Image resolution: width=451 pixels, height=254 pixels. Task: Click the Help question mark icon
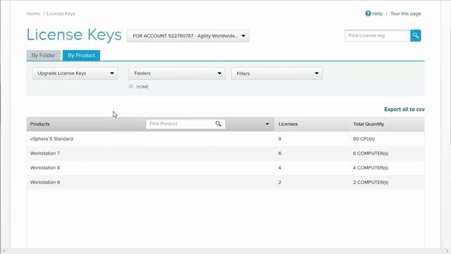click(368, 13)
